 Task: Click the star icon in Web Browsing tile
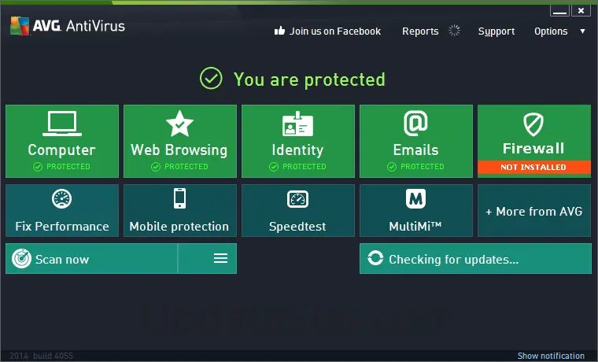(x=179, y=124)
